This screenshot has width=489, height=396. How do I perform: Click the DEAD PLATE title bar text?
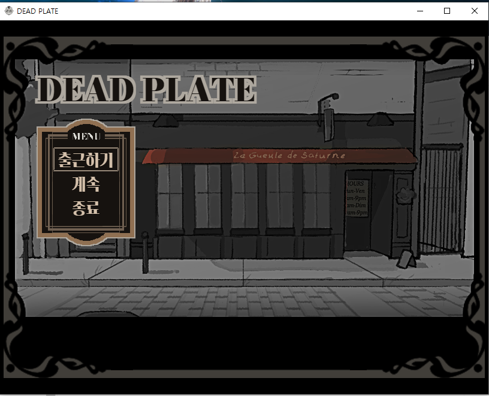point(37,11)
